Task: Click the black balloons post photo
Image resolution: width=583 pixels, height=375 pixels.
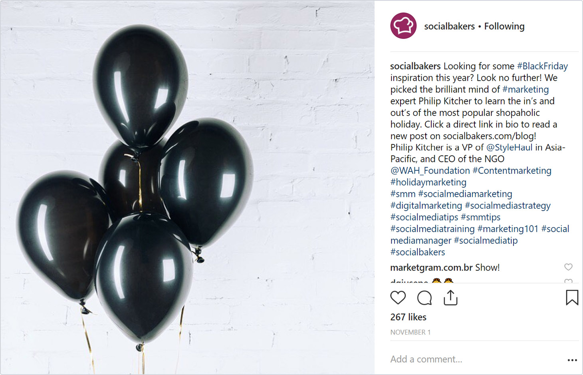Action: (187, 187)
